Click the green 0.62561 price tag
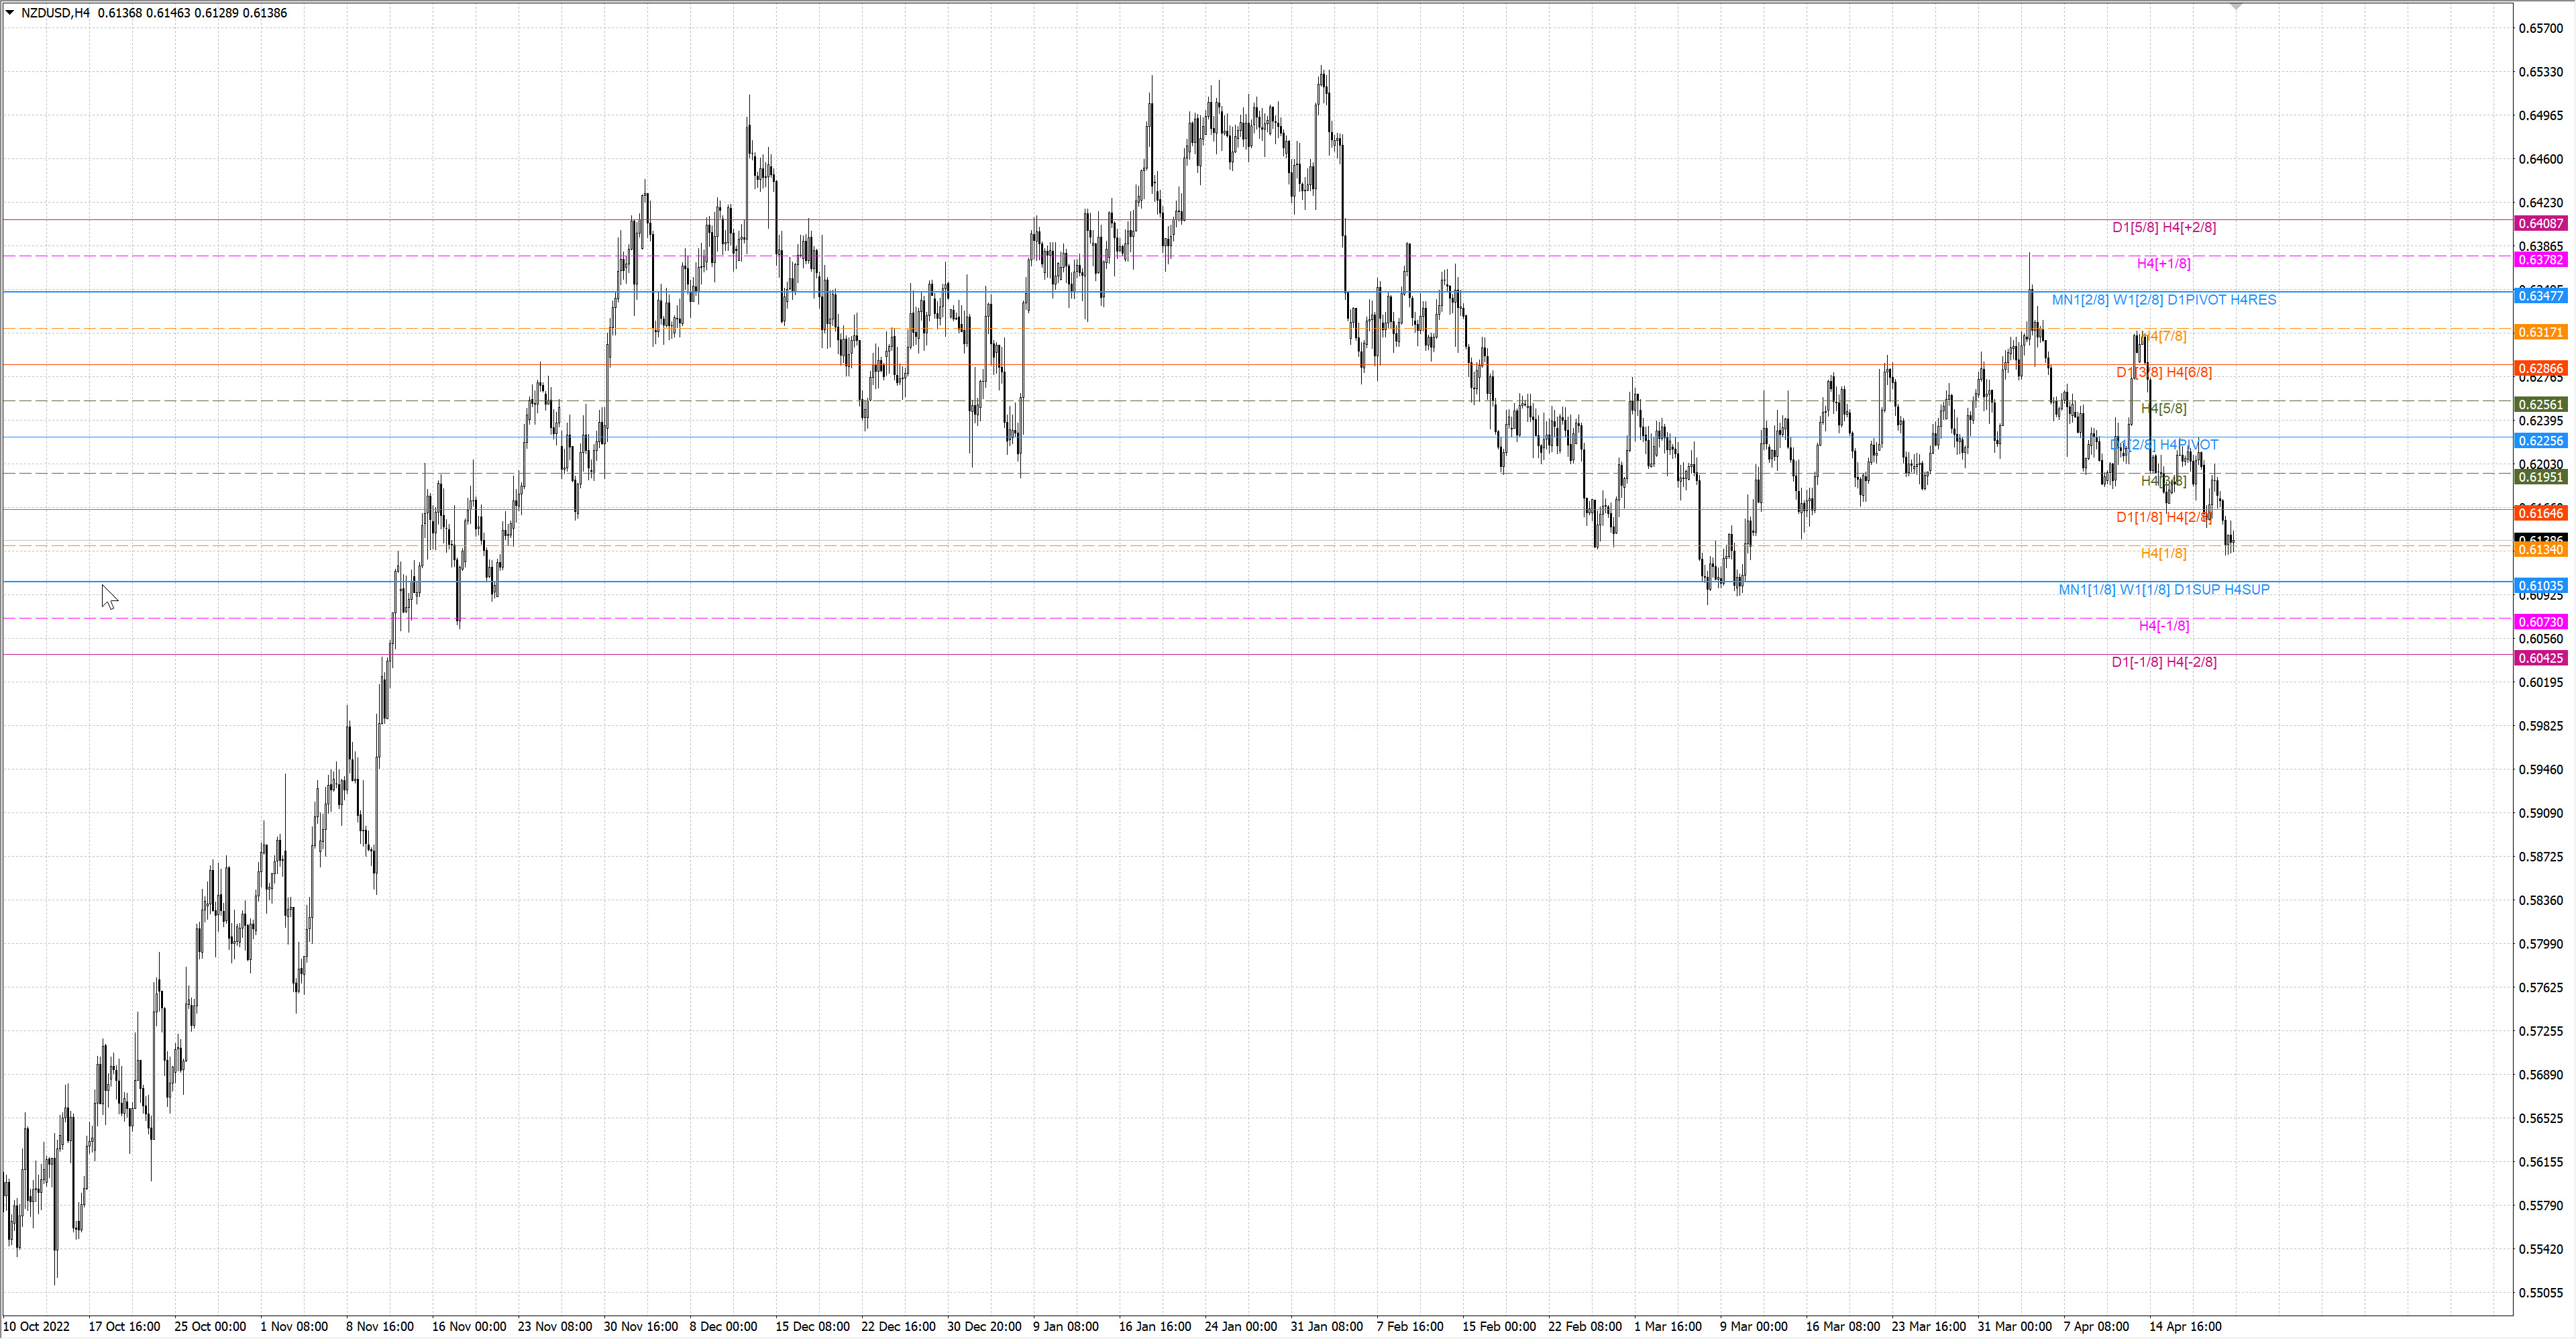The image size is (2576, 1339). (x=2541, y=405)
